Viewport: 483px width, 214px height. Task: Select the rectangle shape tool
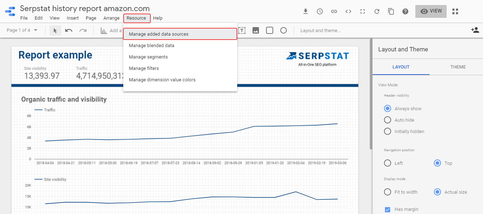[x=270, y=30]
